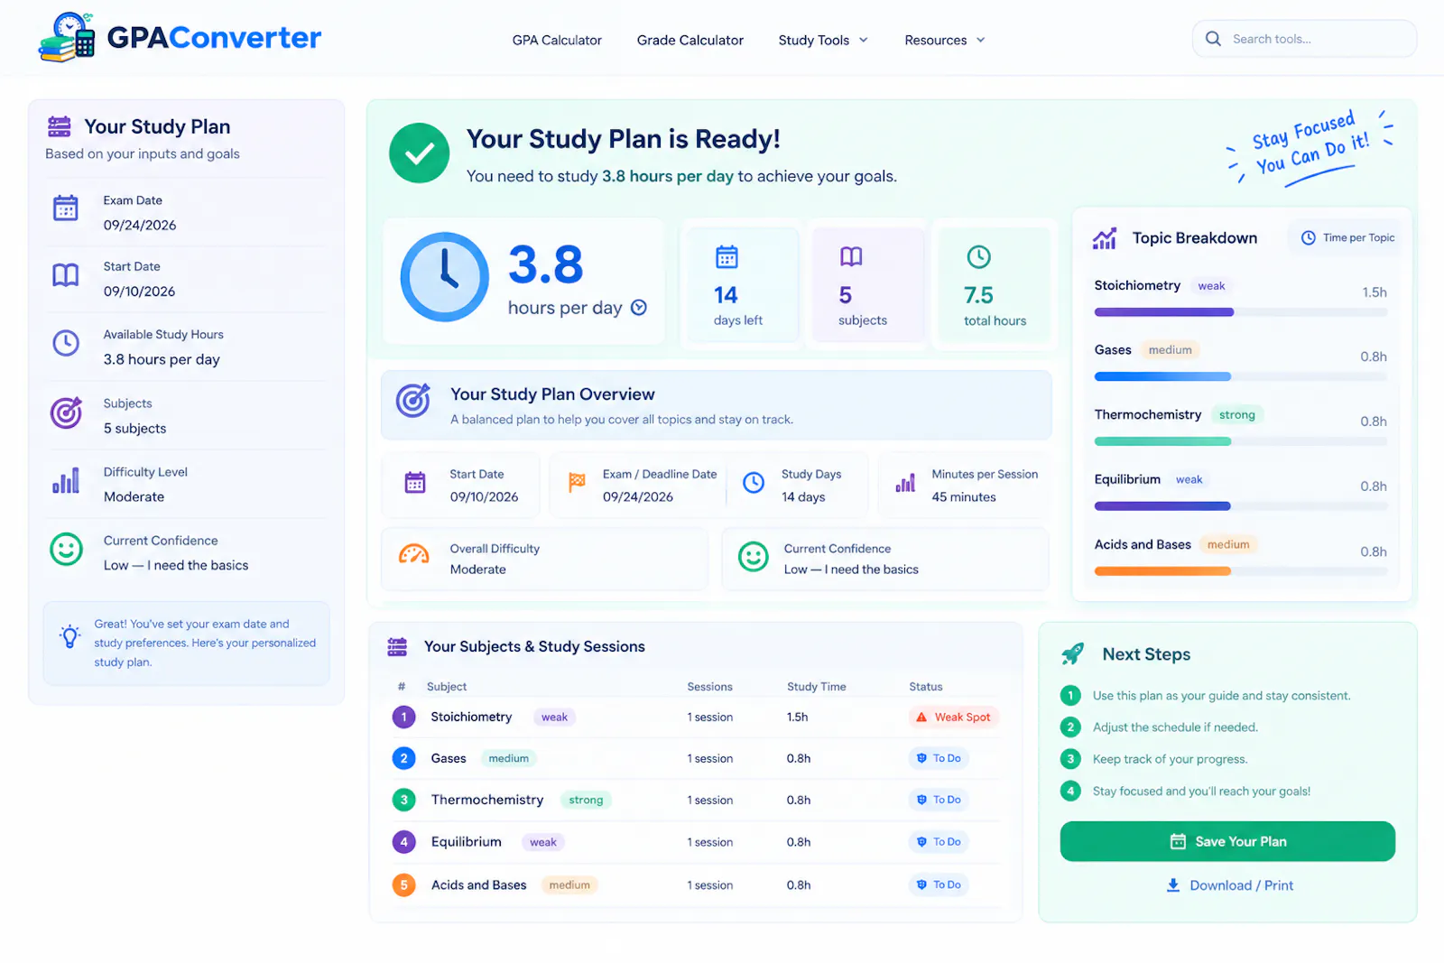Go to Grade Calculator
1444x963 pixels.
click(x=690, y=40)
